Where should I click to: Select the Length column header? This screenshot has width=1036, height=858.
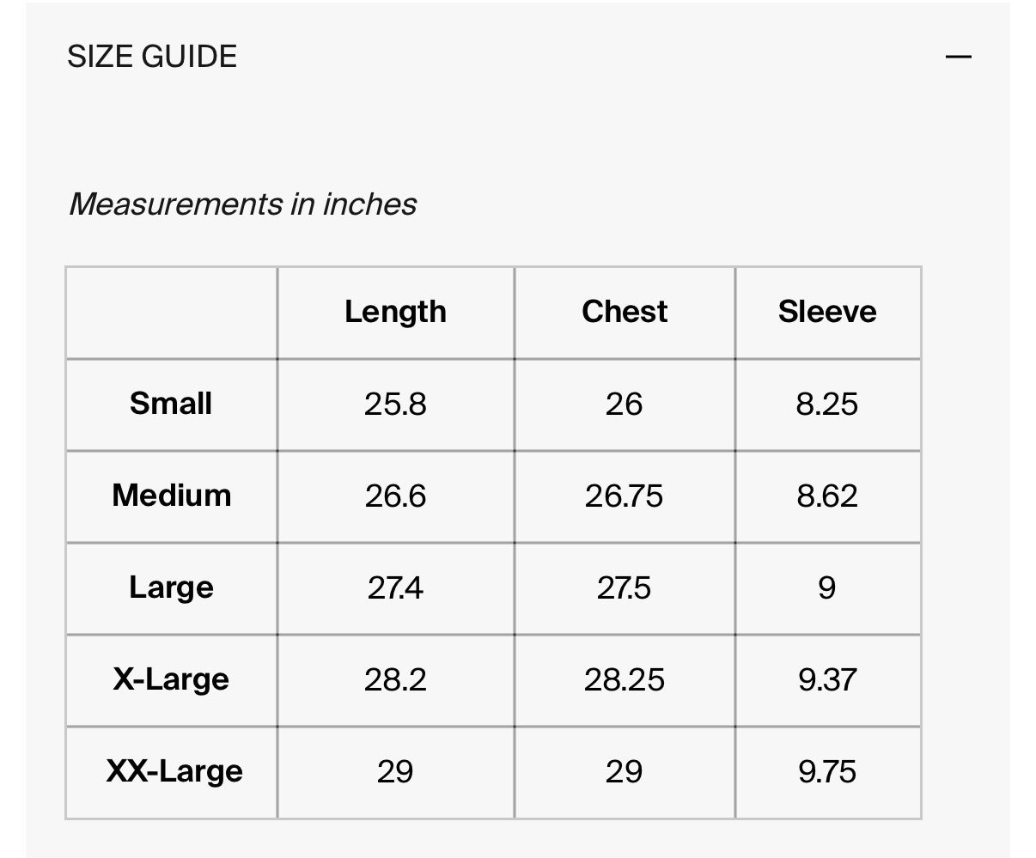click(395, 312)
